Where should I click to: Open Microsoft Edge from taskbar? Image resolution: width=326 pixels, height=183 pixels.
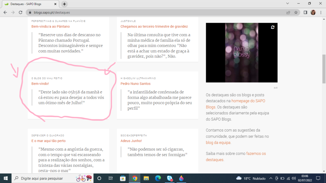(x=158, y=178)
